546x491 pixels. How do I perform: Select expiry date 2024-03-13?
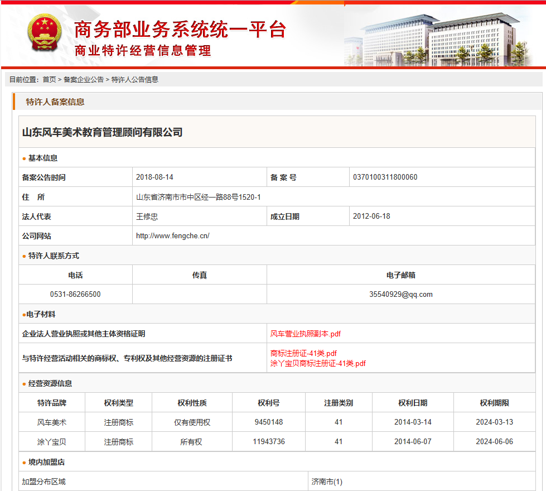pos(495,422)
